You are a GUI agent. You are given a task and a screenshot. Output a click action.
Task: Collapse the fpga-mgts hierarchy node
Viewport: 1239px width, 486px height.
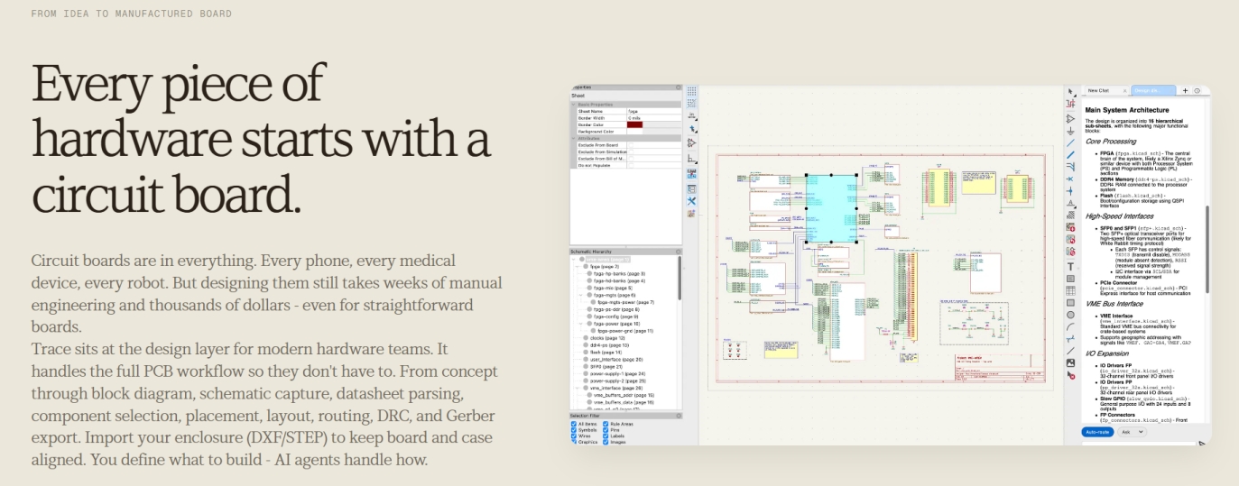(582, 295)
